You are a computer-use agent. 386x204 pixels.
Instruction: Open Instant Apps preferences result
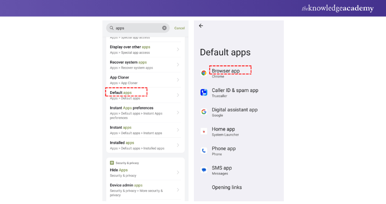136,112
